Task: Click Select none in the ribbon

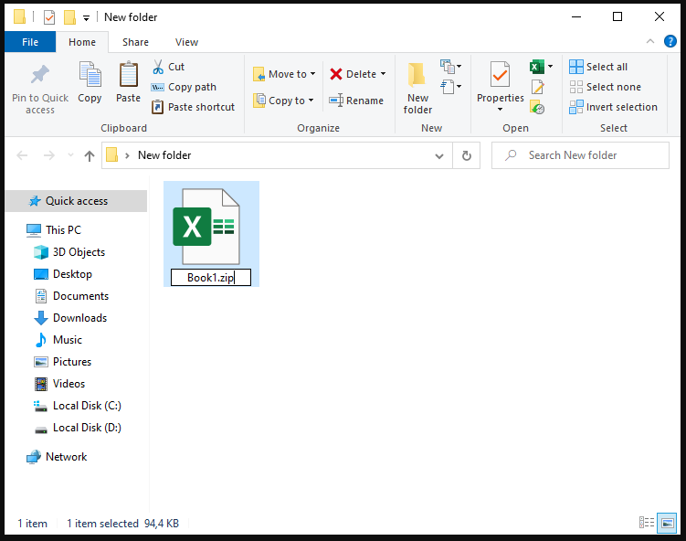Action: 605,87
